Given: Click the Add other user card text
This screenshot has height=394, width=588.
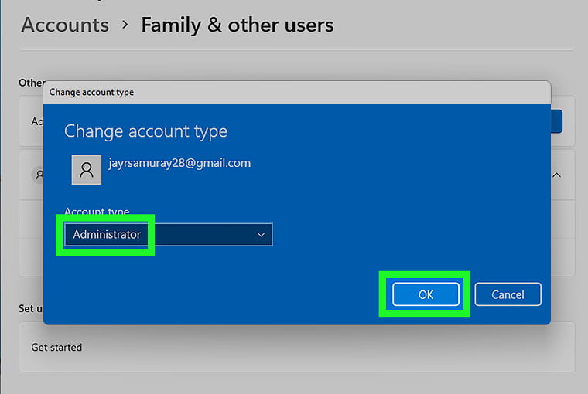Looking at the screenshot, I should click(x=36, y=121).
